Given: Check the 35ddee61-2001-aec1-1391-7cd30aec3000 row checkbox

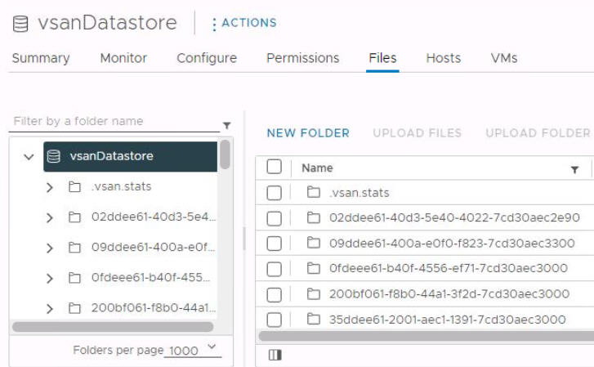Looking at the screenshot, I should coord(274,320).
